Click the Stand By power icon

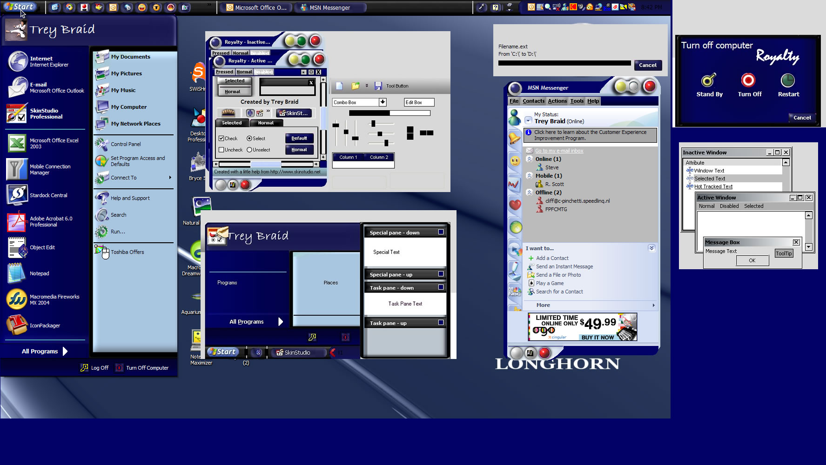(709, 80)
